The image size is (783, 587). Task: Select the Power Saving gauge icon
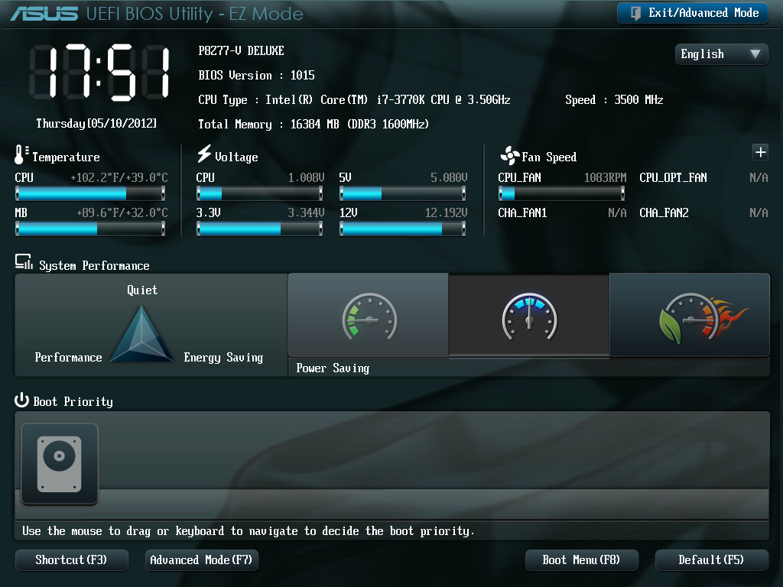[369, 316]
